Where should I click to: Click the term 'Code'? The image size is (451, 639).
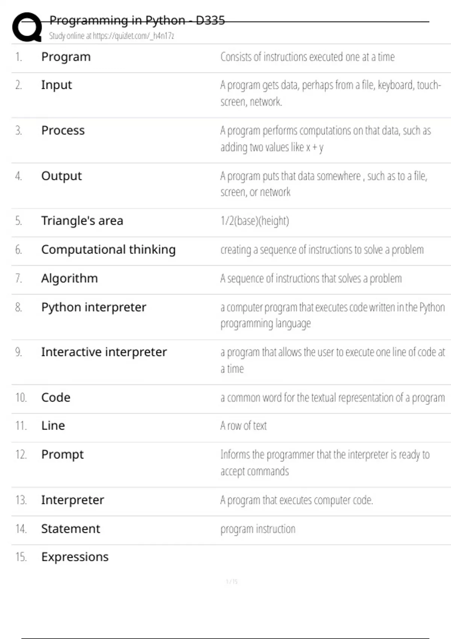pyautogui.click(x=56, y=398)
